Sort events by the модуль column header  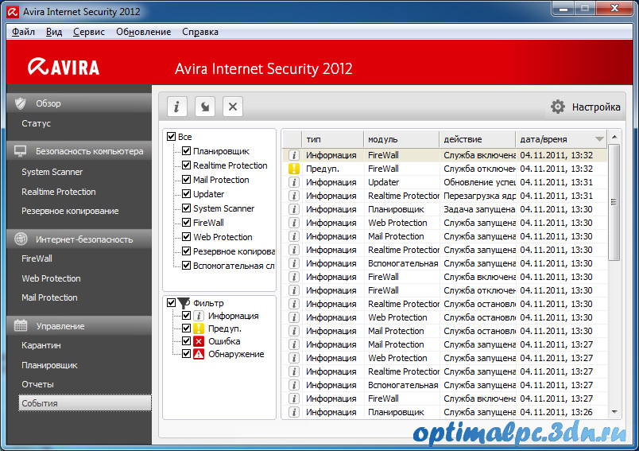[401, 139]
